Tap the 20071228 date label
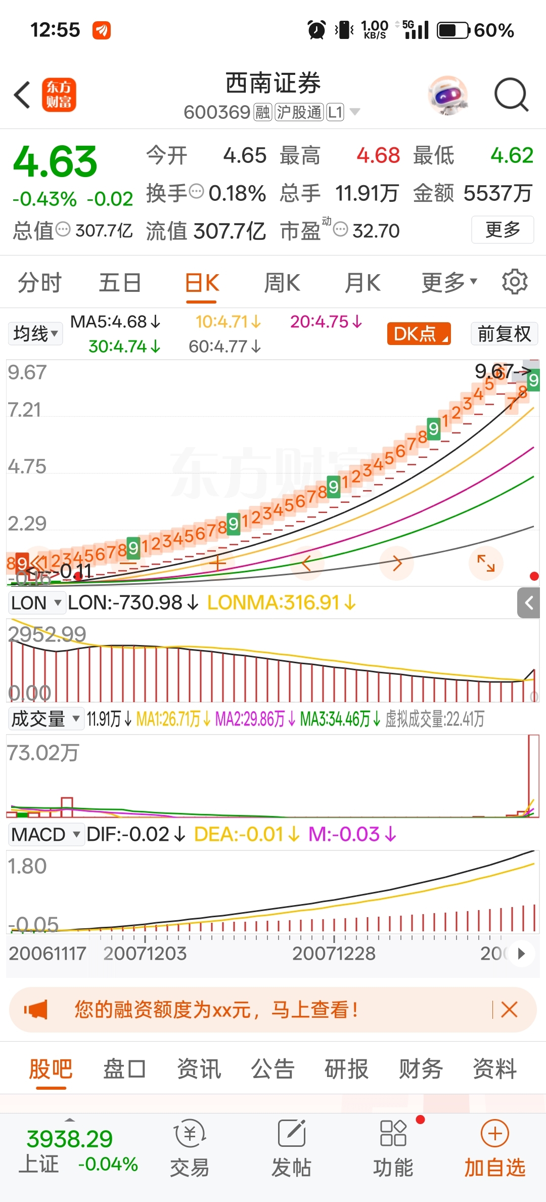546x1202 pixels. pos(334,954)
